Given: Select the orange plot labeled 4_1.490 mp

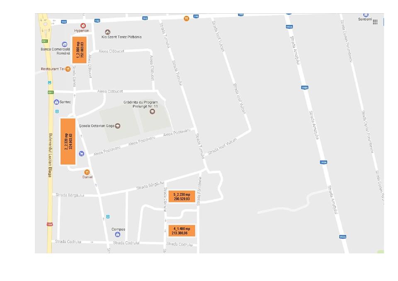Looking at the screenshot, I should pos(182,231).
